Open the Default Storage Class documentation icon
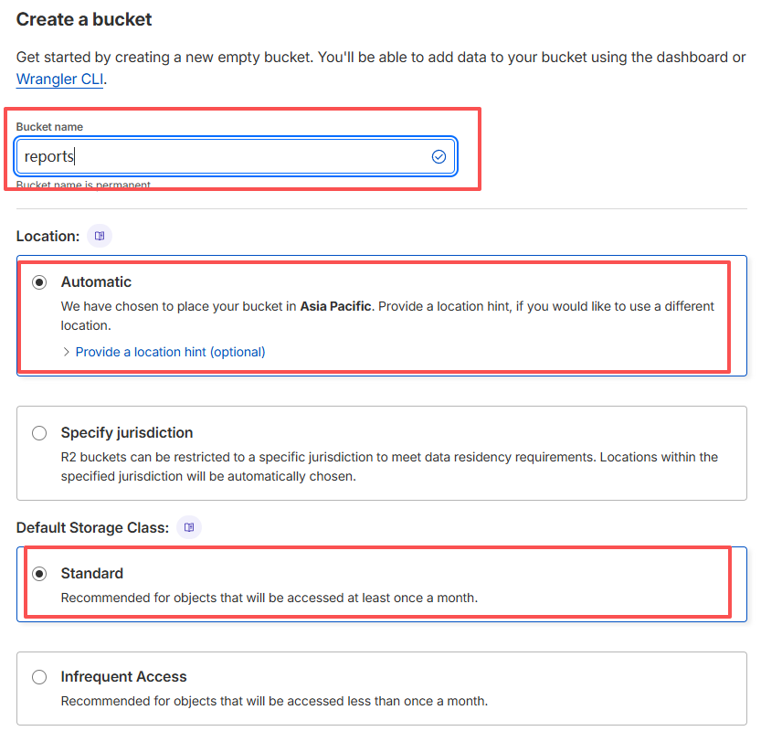The width and height of the screenshot is (761, 731). click(x=189, y=527)
